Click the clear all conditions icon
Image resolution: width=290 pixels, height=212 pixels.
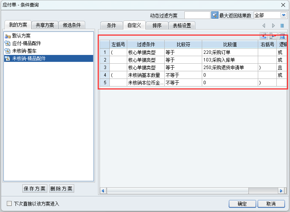(282, 36)
